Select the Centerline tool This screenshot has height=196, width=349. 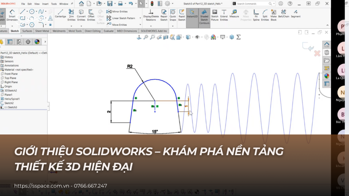point(60,14)
